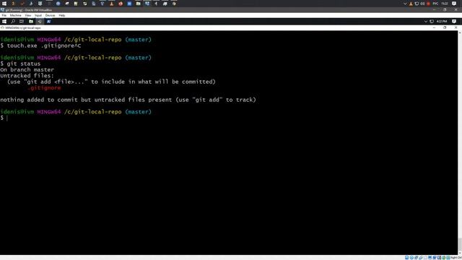The image size is (462, 260).
Task: Open the VLC tray icon in host tray
Action: pos(411,4)
